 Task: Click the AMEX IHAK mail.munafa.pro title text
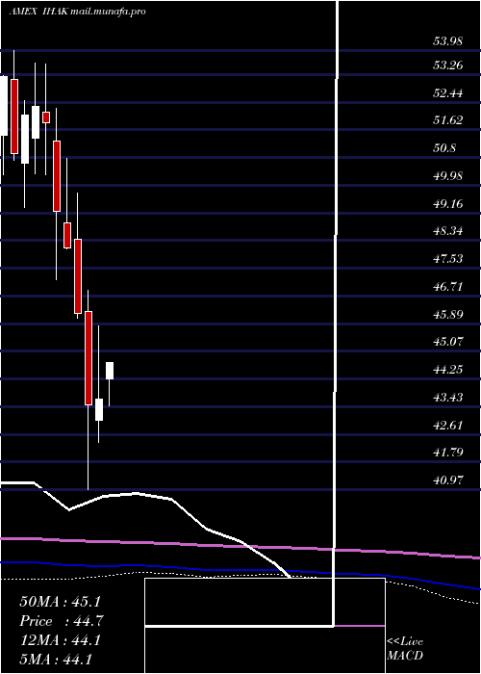coord(77,12)
